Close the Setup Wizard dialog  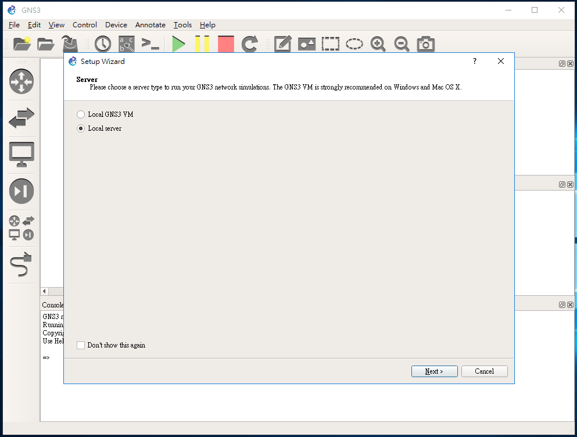click(501, 61)
